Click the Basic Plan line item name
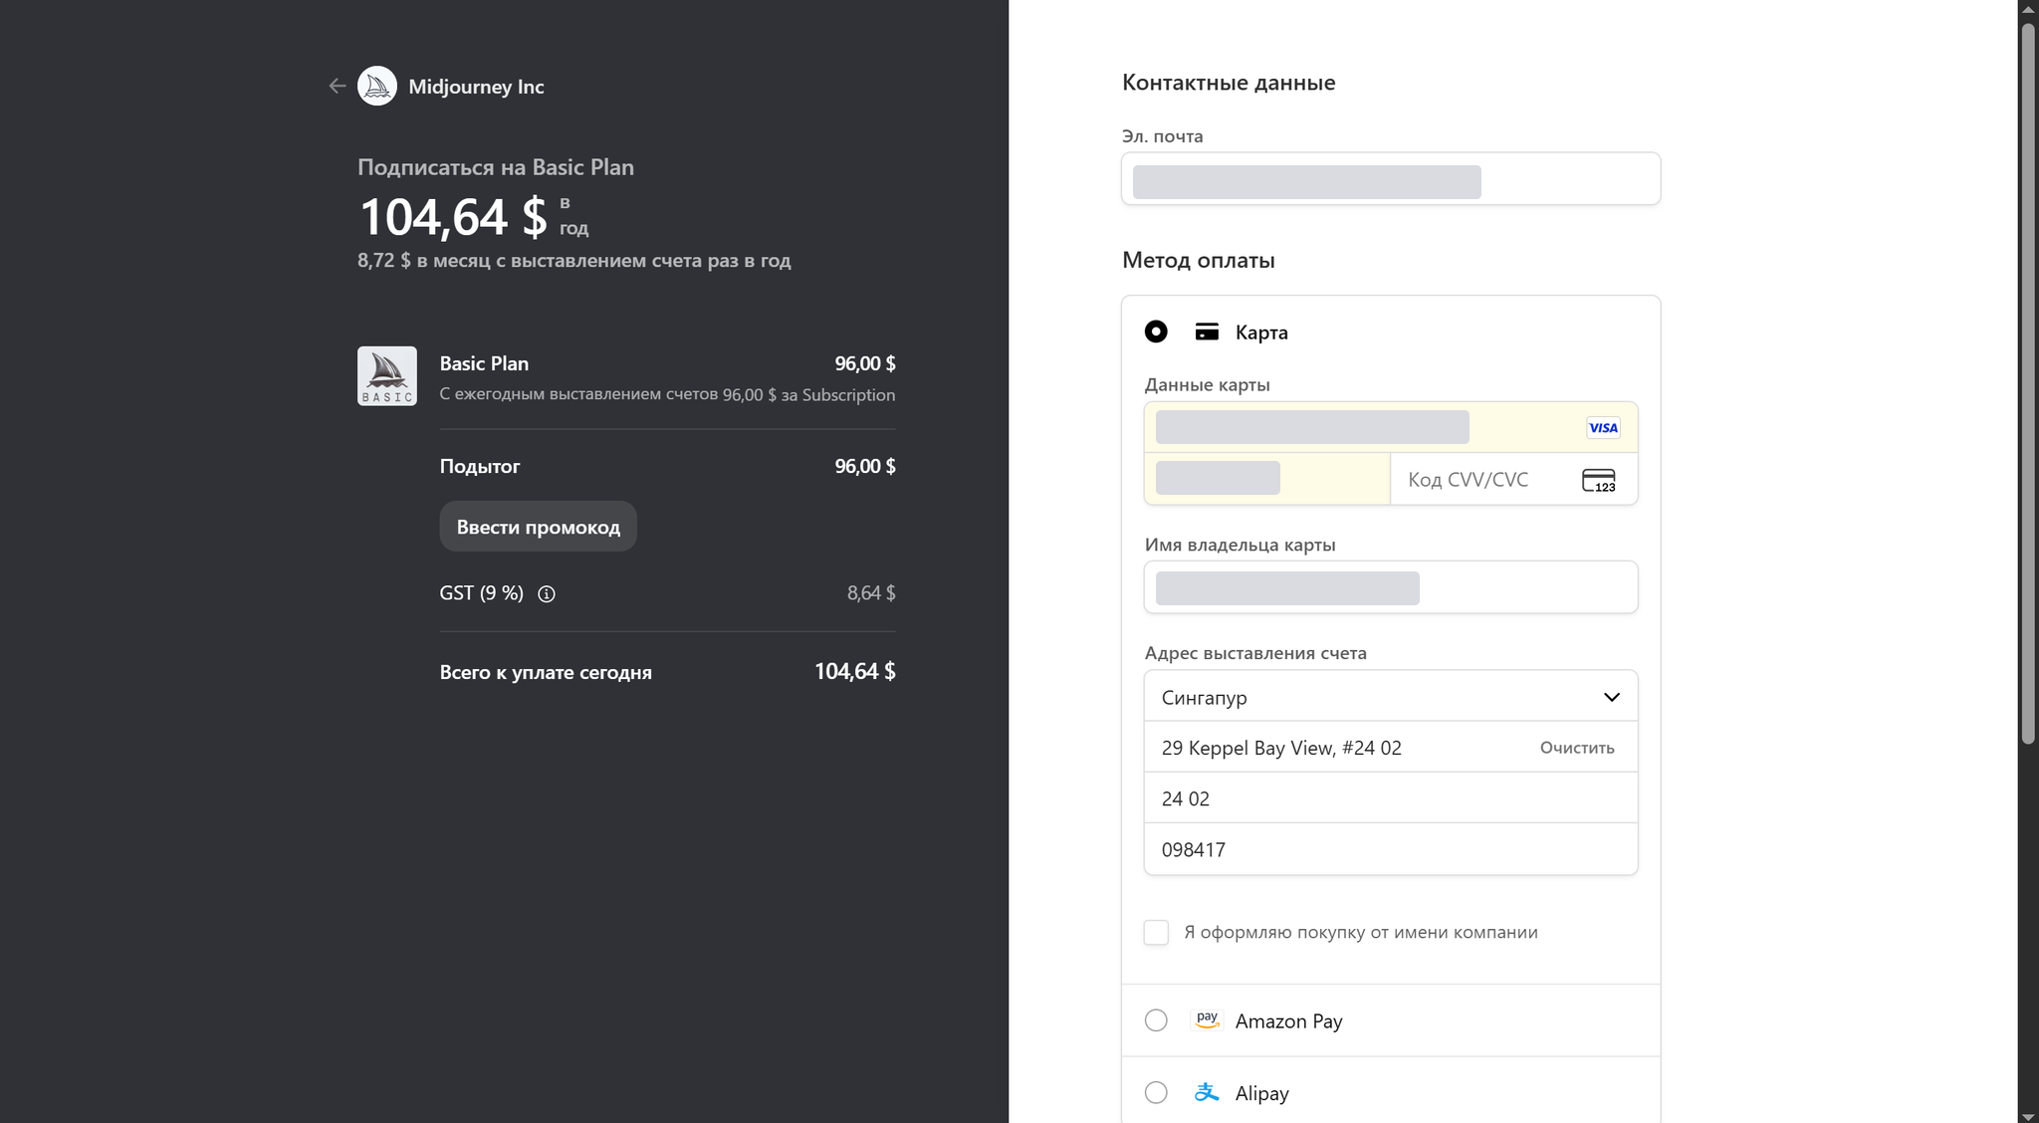Viewport: 2039px width, 1123px height. (x=484, y=363)
